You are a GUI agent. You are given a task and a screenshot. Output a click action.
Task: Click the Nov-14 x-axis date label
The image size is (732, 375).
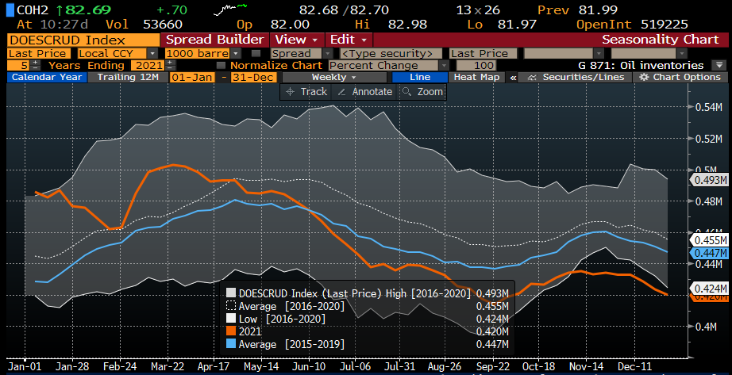pyautogui.click(x=587, y=365)
